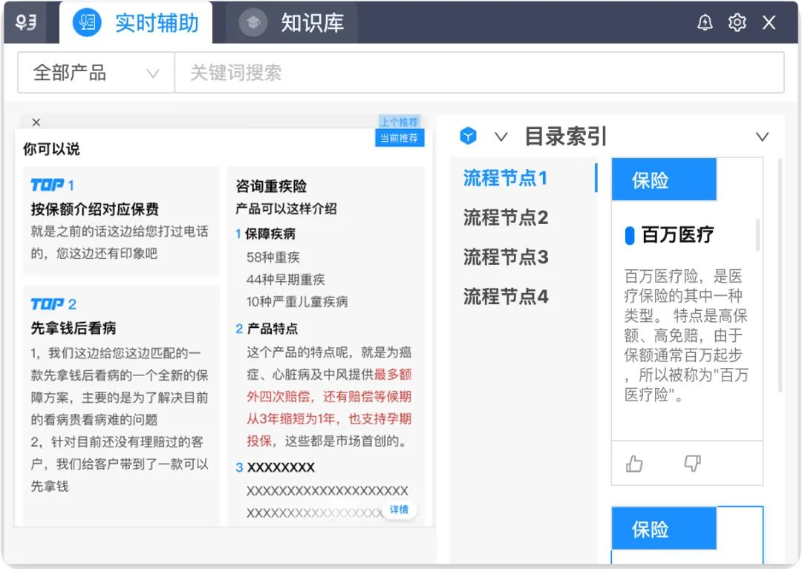This screenshot has width=802, height=569.
Task: Switch to the 上个推荐 tab
Action: pos(399,122)
